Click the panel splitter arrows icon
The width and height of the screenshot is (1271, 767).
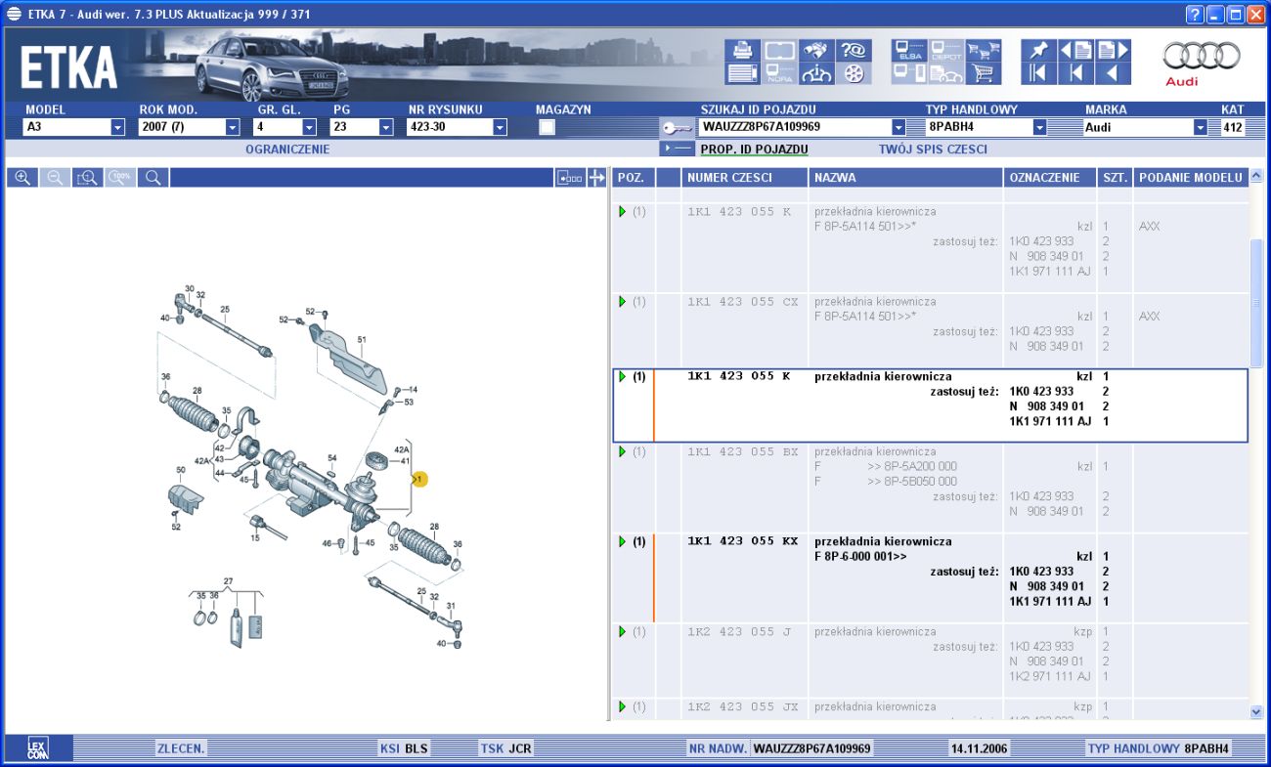tap(595, 178)
